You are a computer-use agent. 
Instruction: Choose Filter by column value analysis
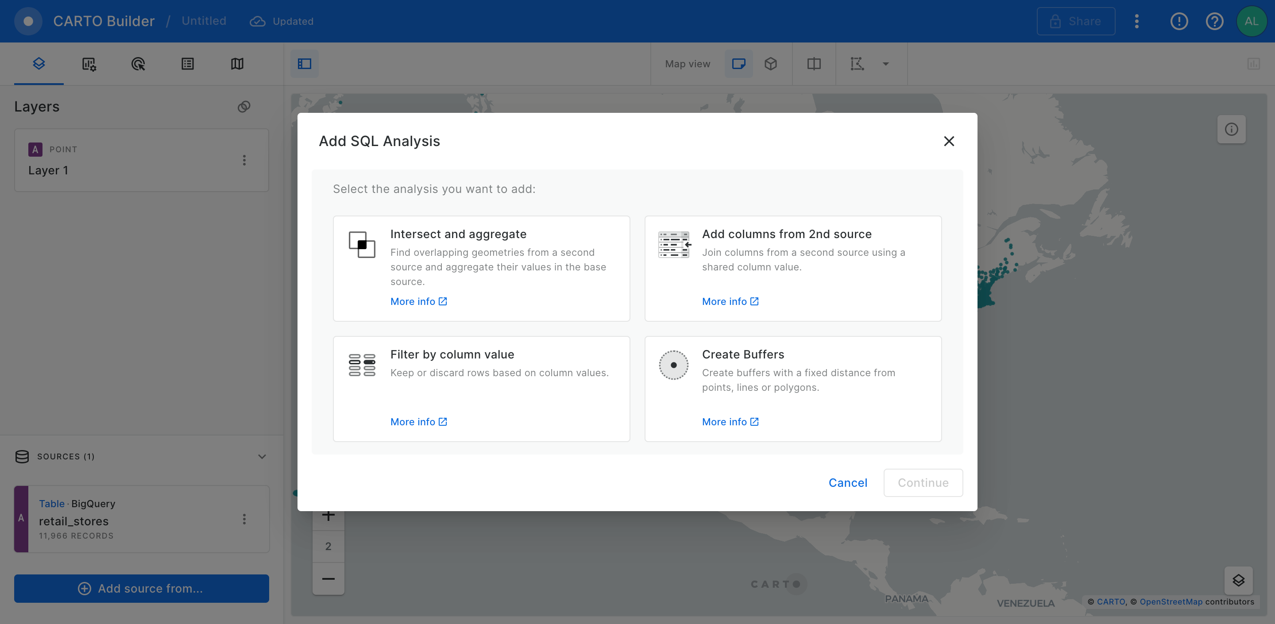coord(481,389)
